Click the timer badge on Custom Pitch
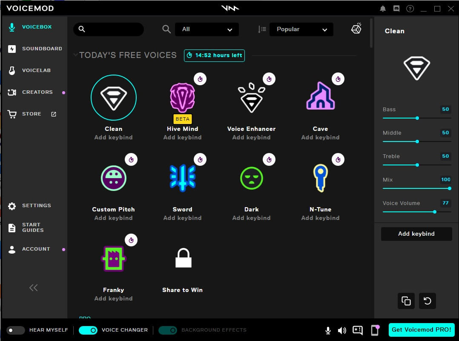Viewport: 459px width, 341px height. pyautogui.click(x=131, y=160)
